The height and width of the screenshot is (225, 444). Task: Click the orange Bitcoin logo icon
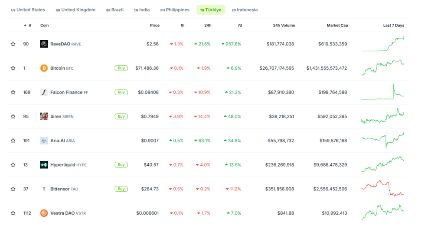click(44, 68)
